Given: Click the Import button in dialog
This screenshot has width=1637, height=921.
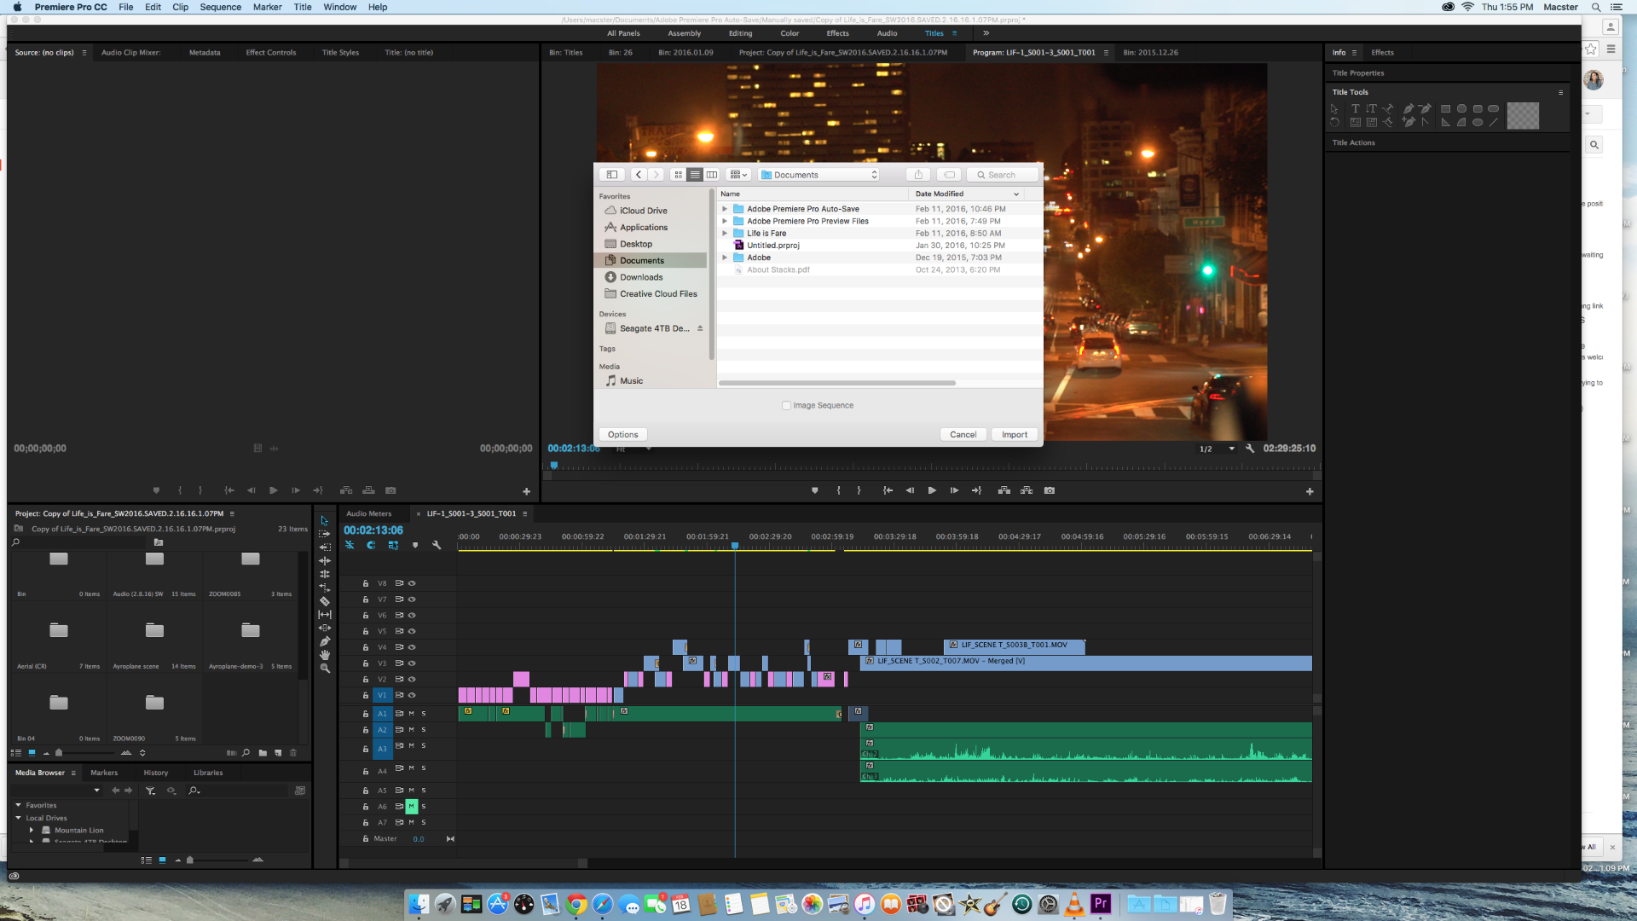Looking at the screenshot, I should coord(1013,434).
